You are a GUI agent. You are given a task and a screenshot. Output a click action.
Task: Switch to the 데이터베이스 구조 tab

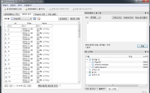(11, 14)
